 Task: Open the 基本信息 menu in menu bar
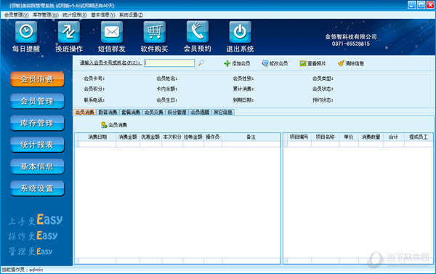[x=103, y=15]
